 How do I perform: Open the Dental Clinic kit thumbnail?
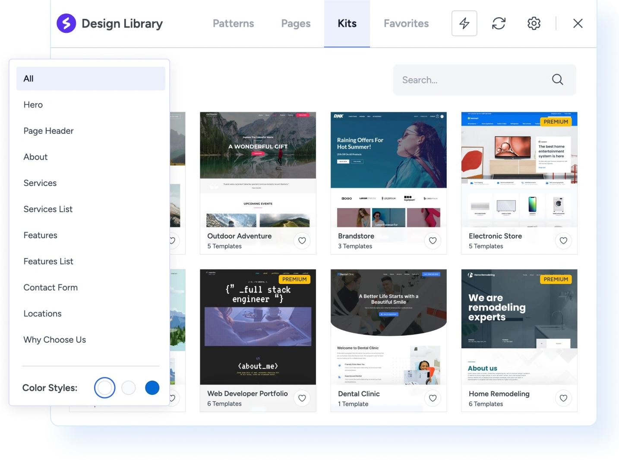point(388,327)
